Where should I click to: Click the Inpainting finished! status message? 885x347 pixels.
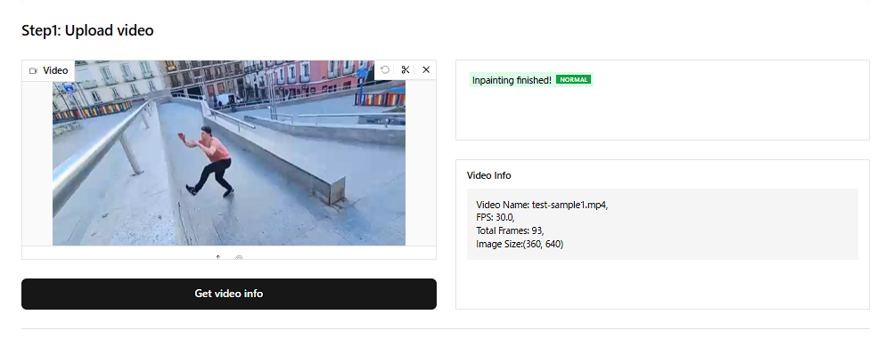click(512, 81)
